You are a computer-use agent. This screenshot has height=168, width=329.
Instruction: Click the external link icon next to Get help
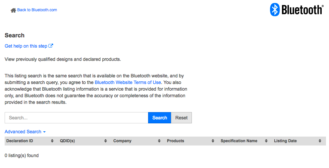click(x=51, y=46)
